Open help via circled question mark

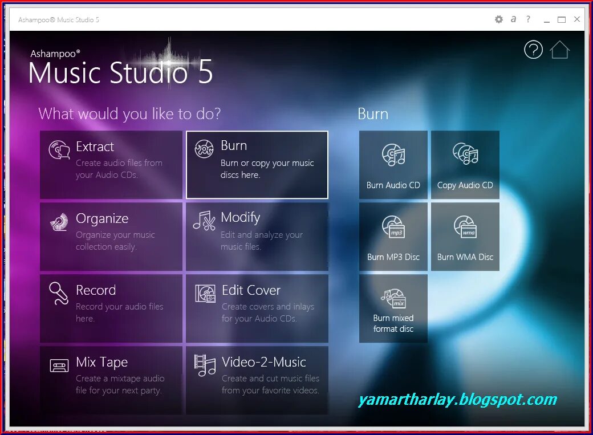[533, 50]
